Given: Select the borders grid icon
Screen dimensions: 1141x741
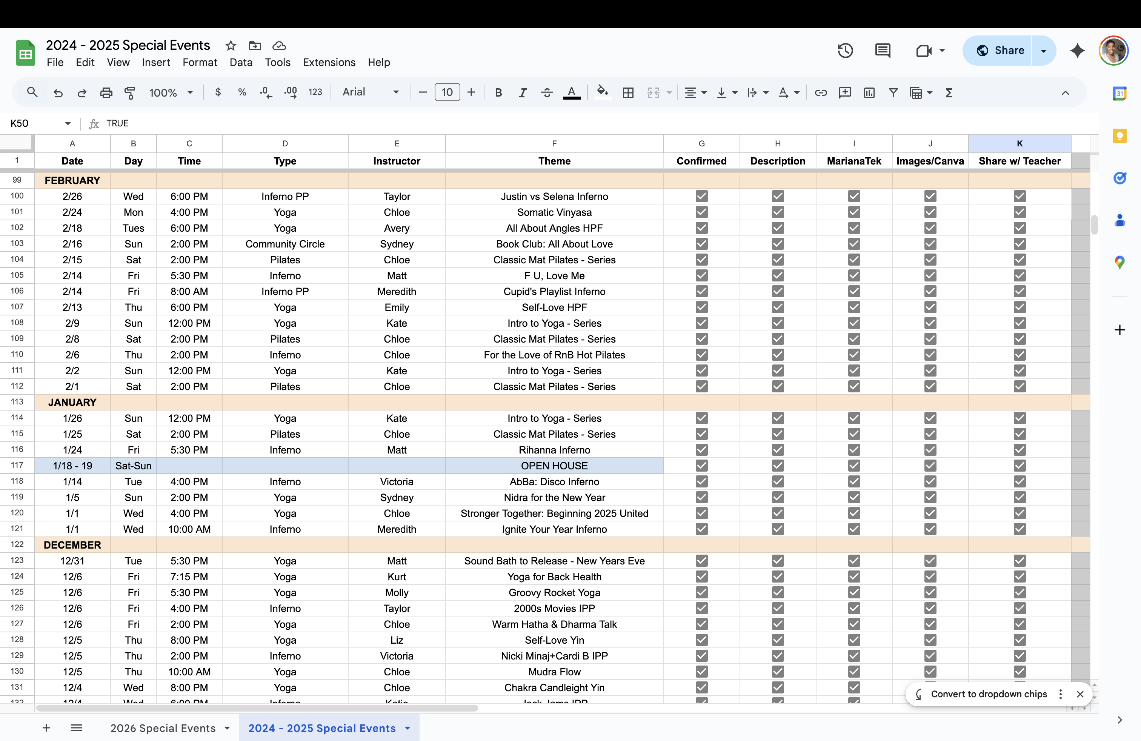Looking at the screenshot, I should tap(627, 92).
